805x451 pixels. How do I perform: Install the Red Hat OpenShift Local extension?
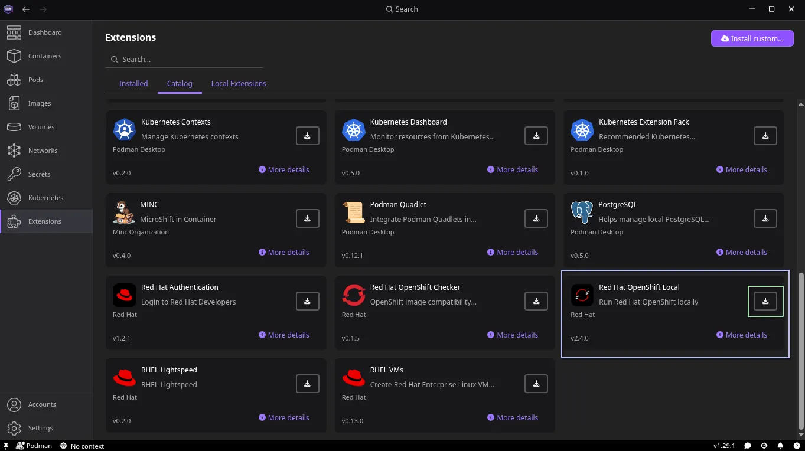pyautogui.click(x=765, y=301)
